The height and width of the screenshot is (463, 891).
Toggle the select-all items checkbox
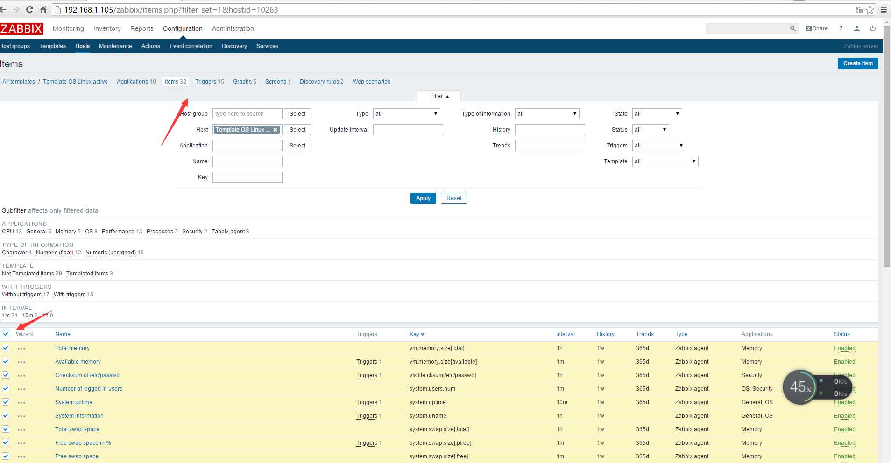pyautogui.click(x=6, y=334)
